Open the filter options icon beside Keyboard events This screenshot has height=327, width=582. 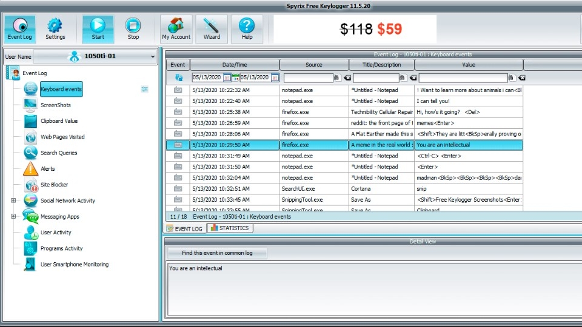(x=144, y=89)
